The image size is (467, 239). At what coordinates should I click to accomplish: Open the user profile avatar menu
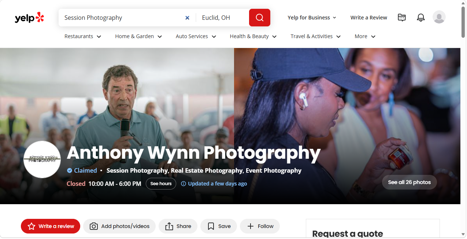tap(439, 17)
